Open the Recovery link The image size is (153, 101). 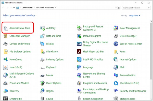(14, 91)
